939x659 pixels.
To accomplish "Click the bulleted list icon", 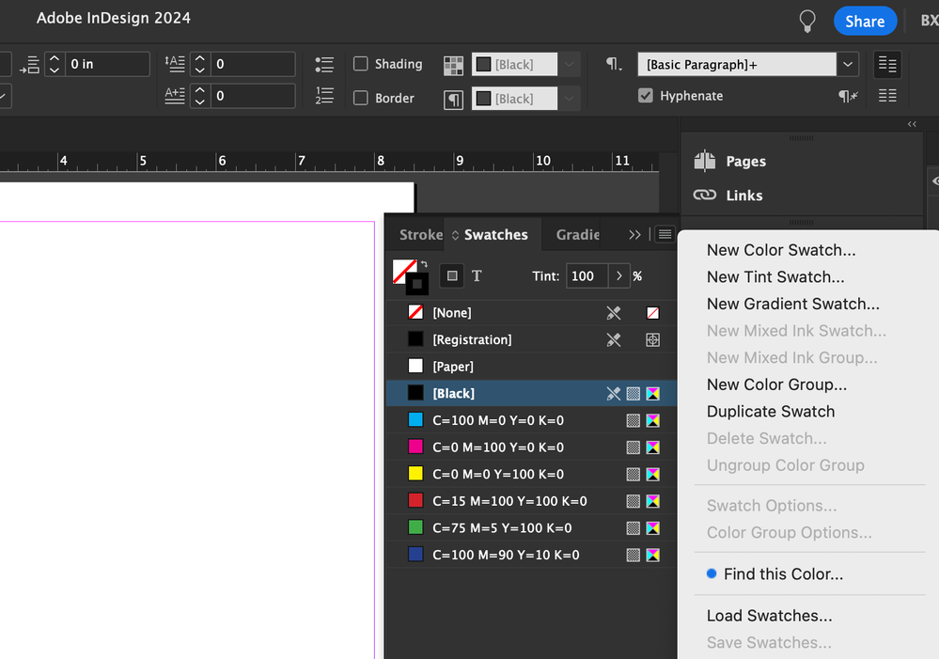I will (x=324, y=63).
